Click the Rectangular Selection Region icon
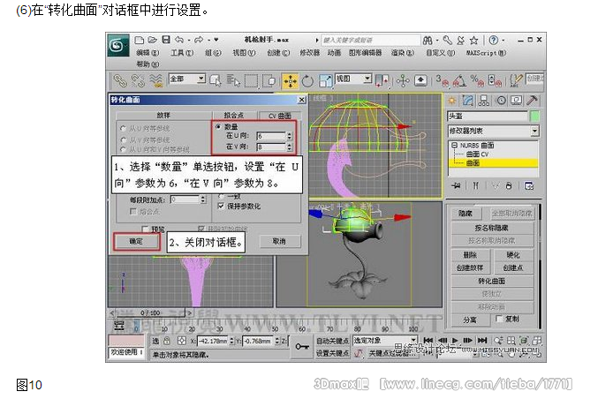The width and height of the screenshot is (598, 399). click(x=251, y=81)
